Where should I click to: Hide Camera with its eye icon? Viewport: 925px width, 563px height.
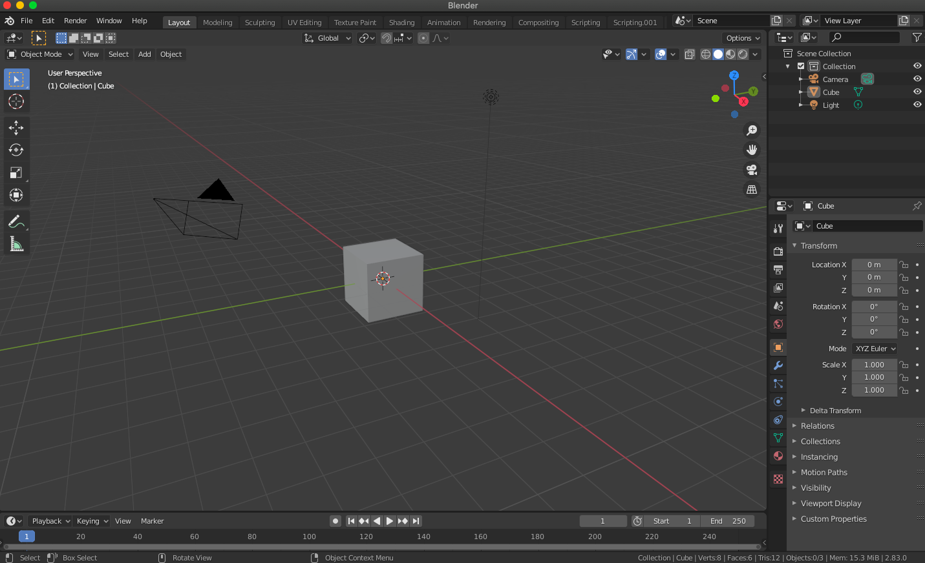917,79
